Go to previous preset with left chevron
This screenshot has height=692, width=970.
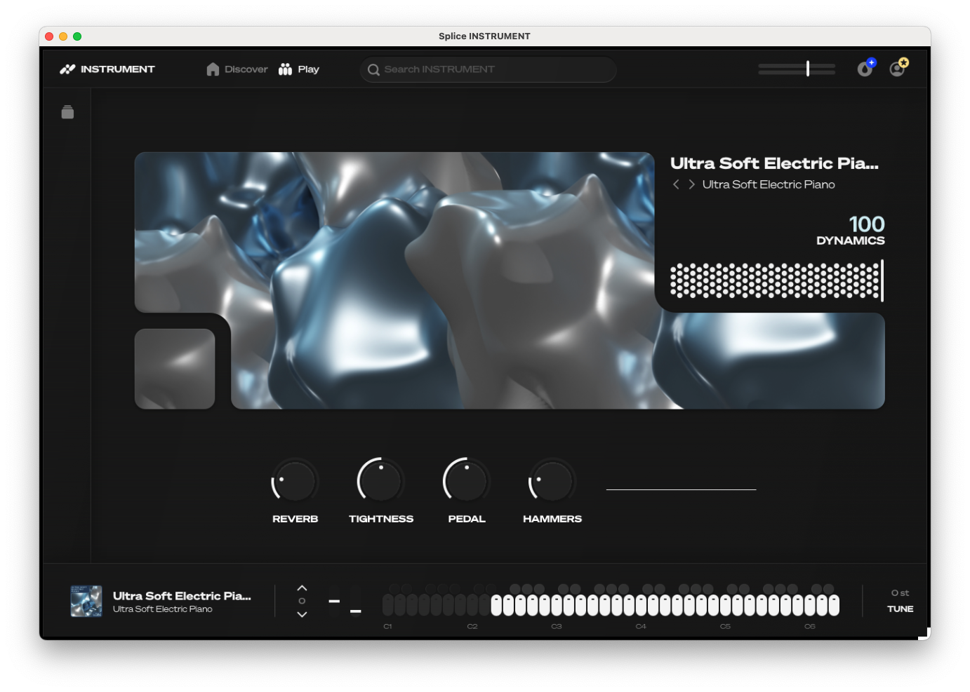click(676, 184)
